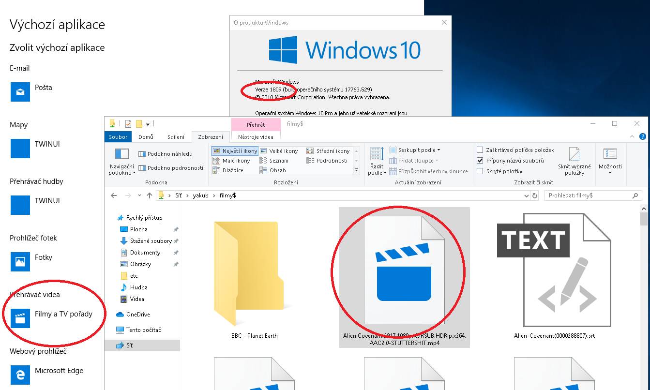
Task: Collapse the ribbon with the chevron
Action: (633, 137)
